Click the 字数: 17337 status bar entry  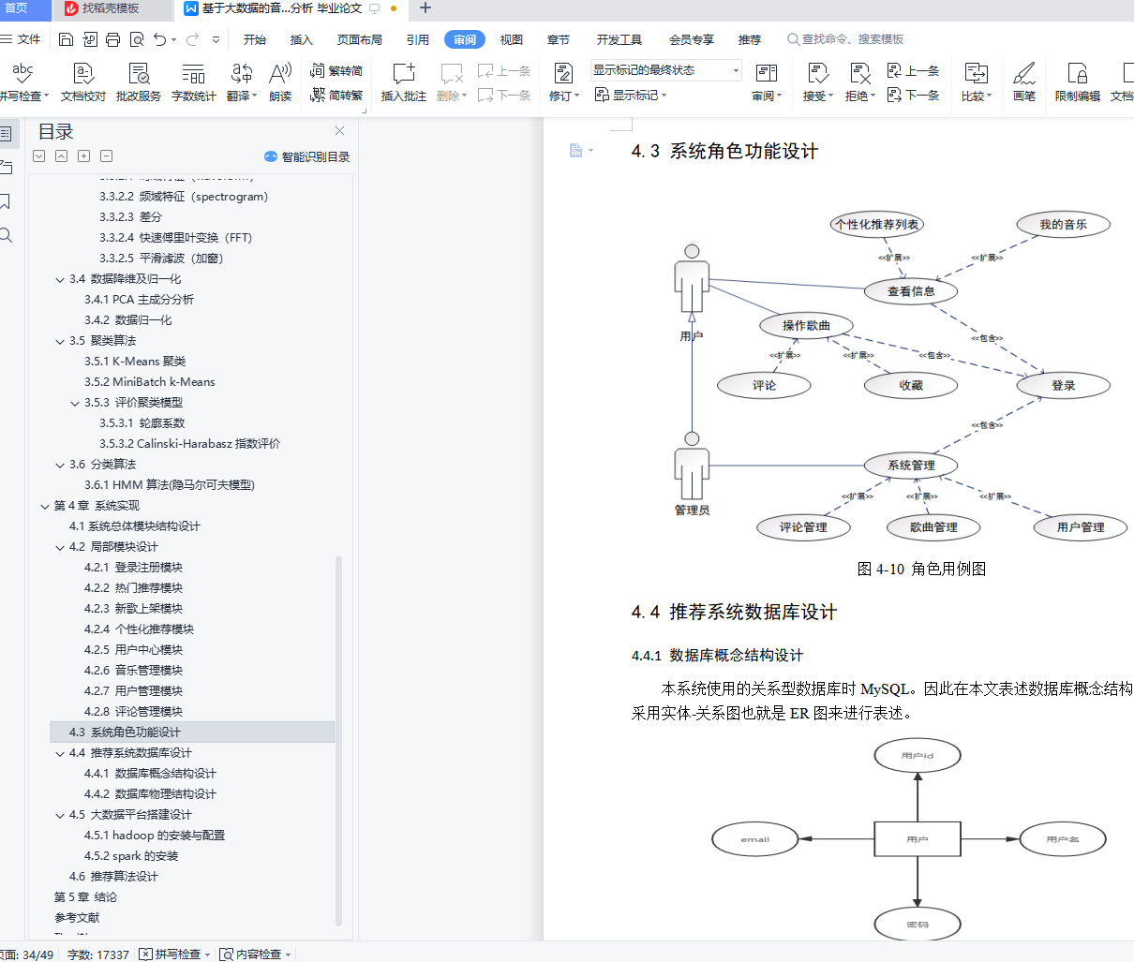(x=98, y=955)
